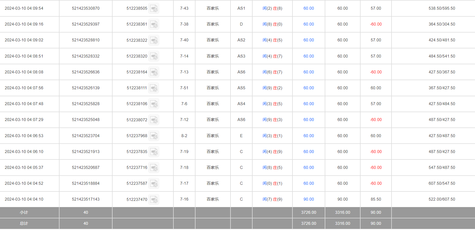Click round label 7-51
This screenshot has width=475, height=231.
pos(184,88)
